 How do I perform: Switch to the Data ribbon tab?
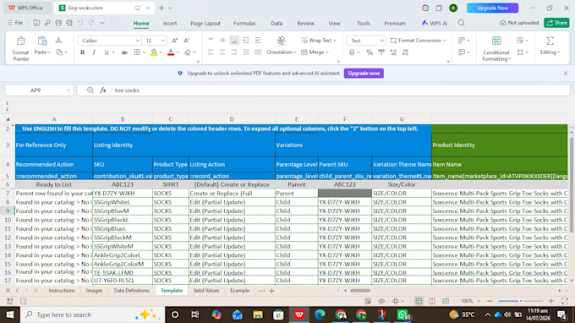click(x=277, y=24)
